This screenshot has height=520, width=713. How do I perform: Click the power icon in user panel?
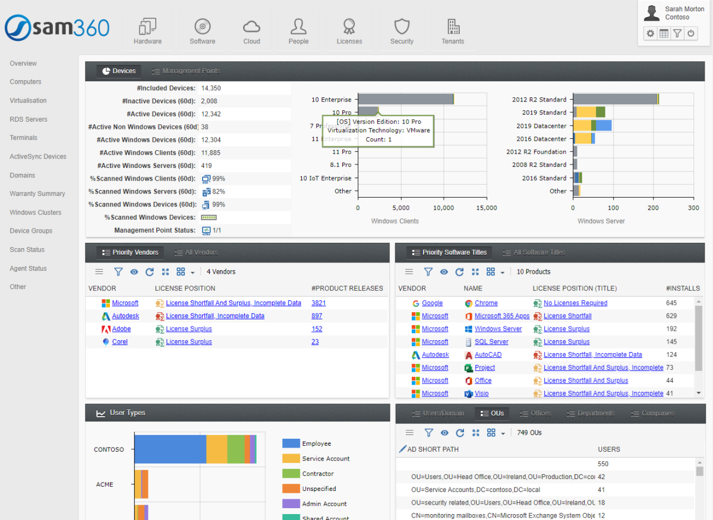[x=690, y=33]
